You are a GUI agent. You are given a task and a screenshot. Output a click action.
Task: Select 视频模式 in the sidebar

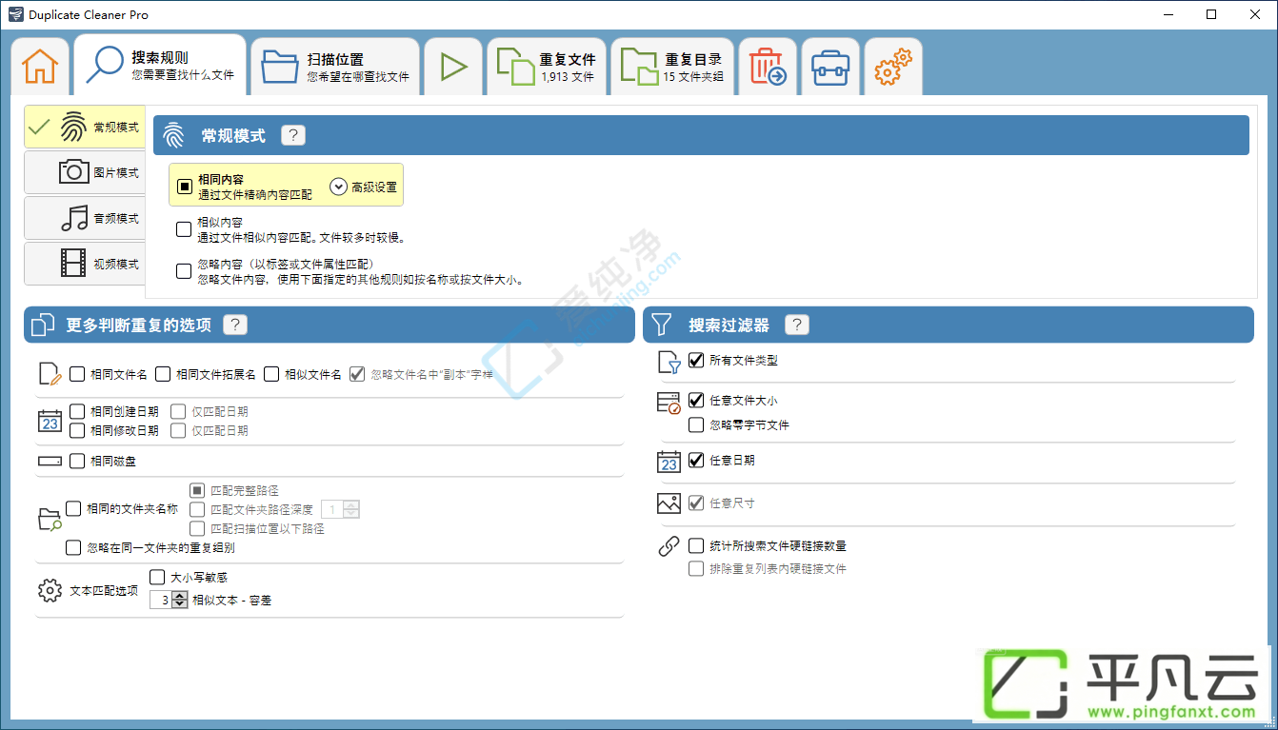tap(85, 263)
